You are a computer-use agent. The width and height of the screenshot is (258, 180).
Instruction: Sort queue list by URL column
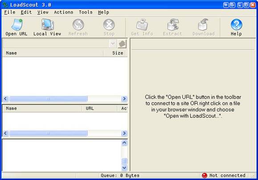point(99,108)
